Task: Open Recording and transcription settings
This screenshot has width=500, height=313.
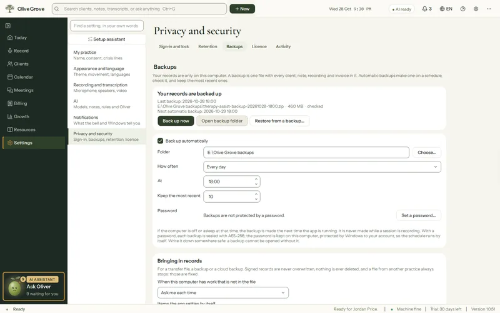Action: [107, 88]
